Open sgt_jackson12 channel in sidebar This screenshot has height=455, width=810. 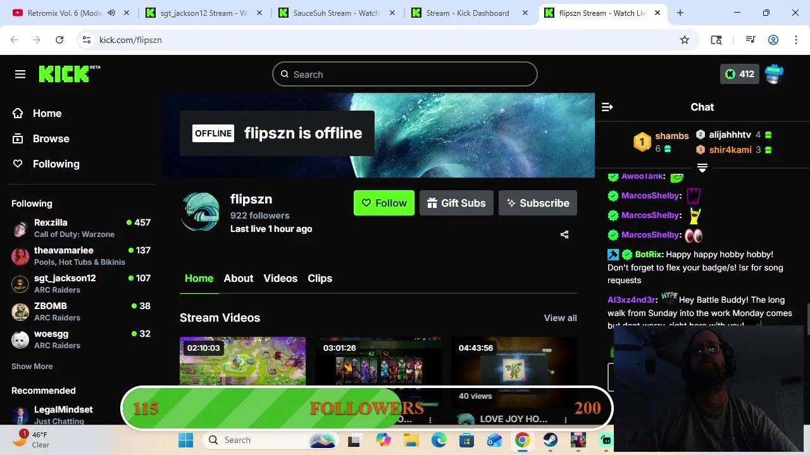pyautogui.click(x=81, y=284)
